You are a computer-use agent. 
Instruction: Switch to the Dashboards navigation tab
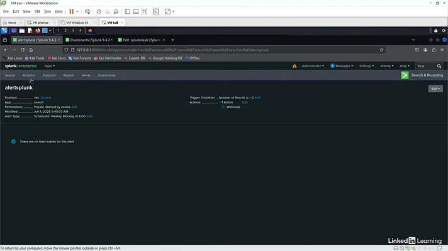pyautogui.click(x=106, y=75)
